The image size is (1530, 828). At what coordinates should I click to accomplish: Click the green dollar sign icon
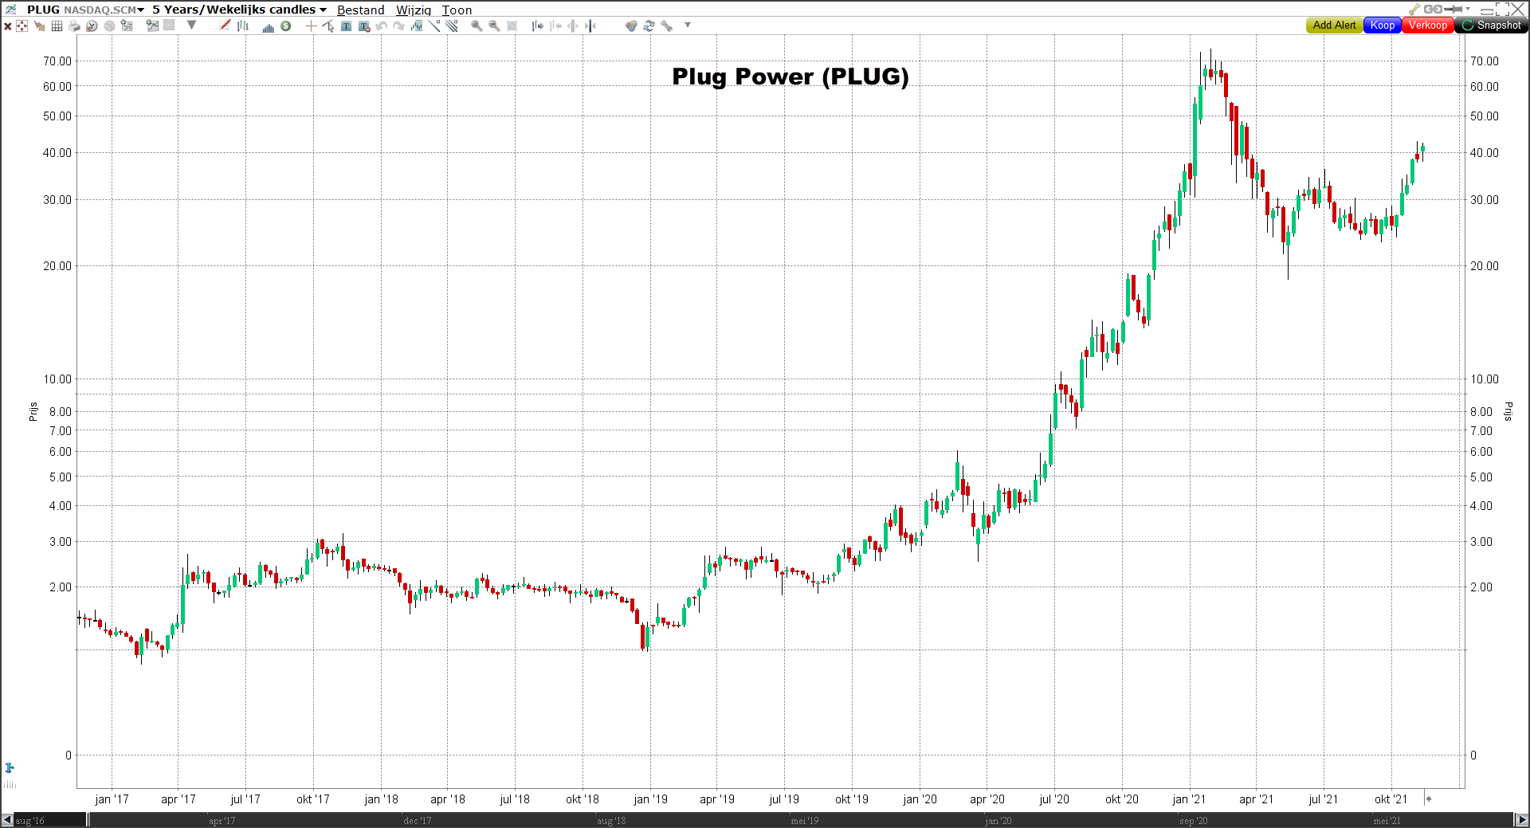285,26
